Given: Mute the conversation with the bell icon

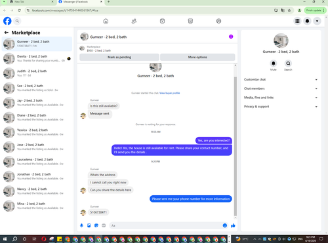Looking at the screenshot, I should point(274,64).
